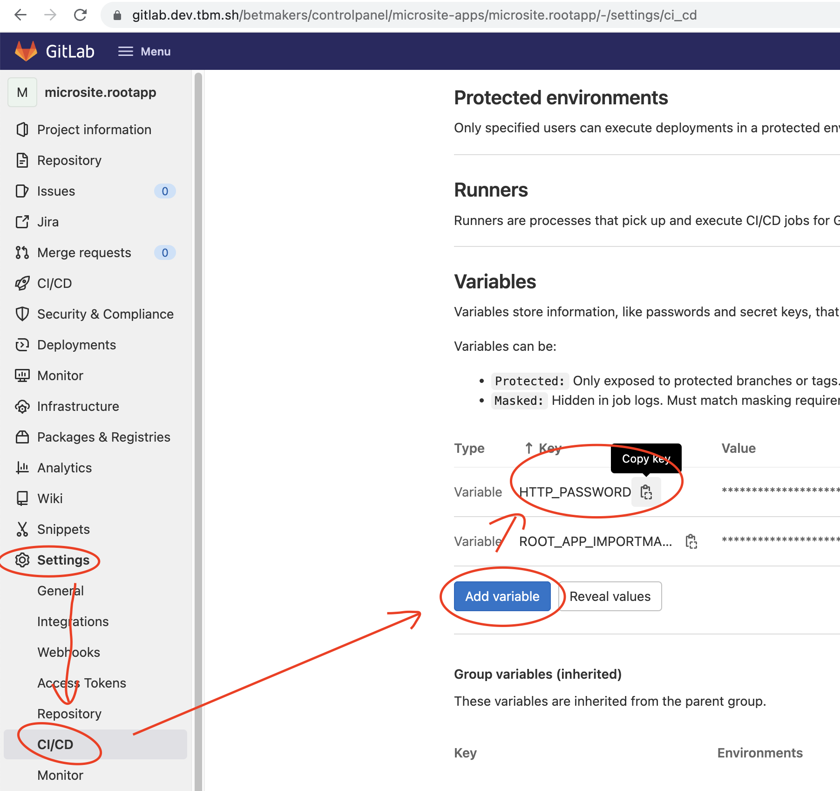Open Issues via its sidebar icon

click(22, 191)
